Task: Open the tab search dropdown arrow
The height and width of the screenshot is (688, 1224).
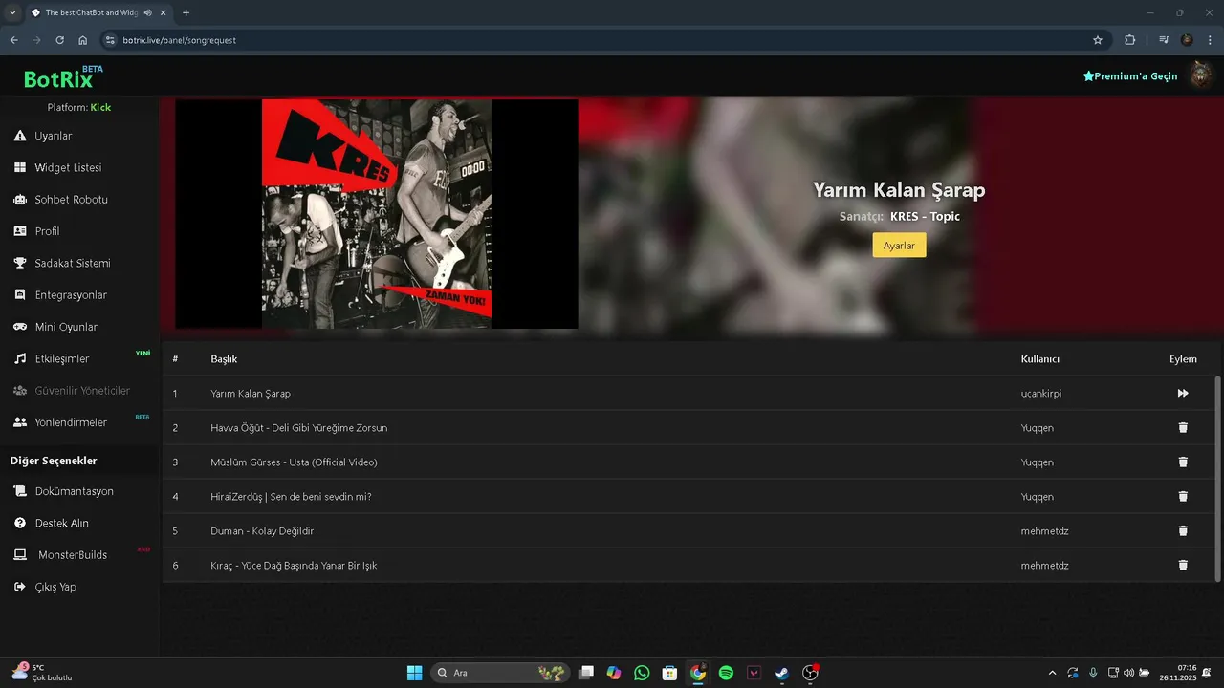Action: (12, 12)
